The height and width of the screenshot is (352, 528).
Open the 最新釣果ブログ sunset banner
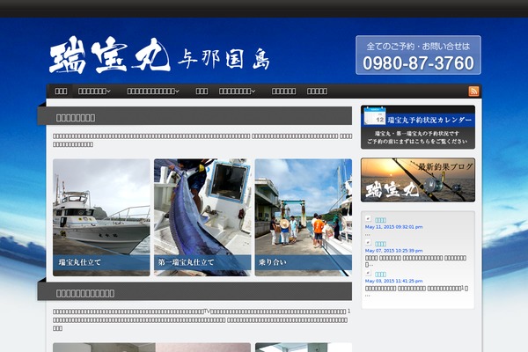(x=418, y=180)
